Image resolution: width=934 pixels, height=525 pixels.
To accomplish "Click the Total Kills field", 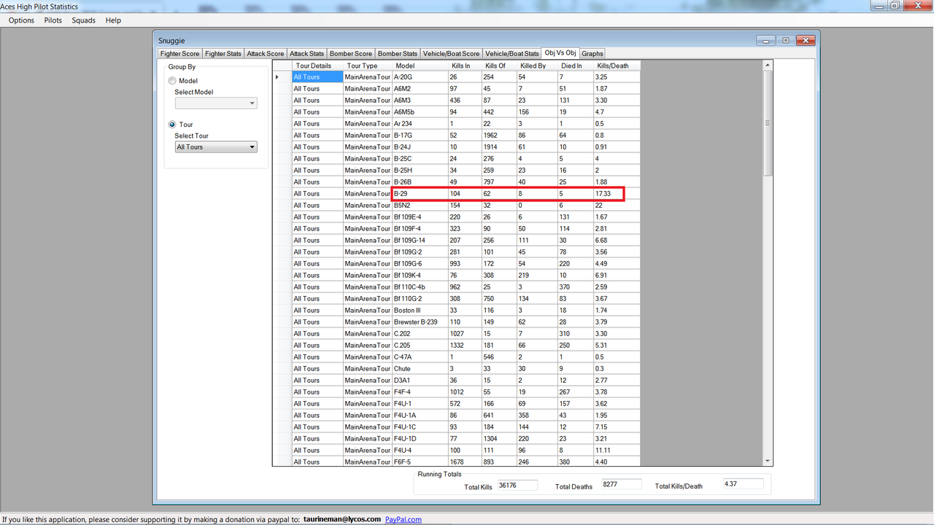I will (x=517, y=485).
